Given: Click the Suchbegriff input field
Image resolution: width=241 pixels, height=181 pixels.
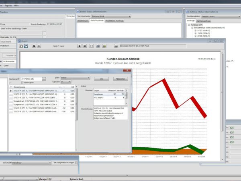Looking at the screenshot, I should [31, 79].
